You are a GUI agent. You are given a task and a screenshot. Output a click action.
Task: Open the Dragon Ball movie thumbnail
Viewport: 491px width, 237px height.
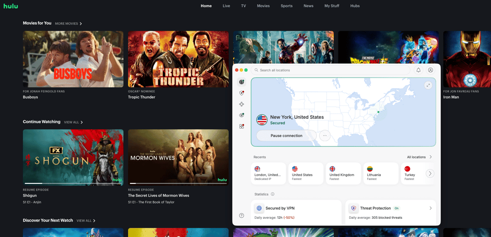pyautogui.click(x=388, y=47)
